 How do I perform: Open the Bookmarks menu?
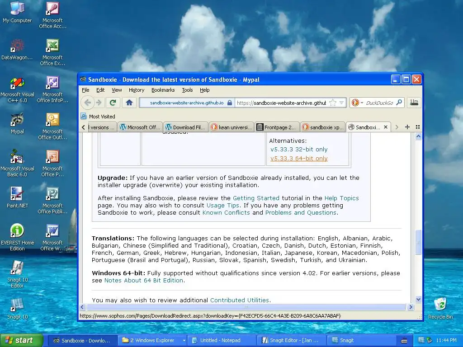pyautogui.click(x=163, y=90)
